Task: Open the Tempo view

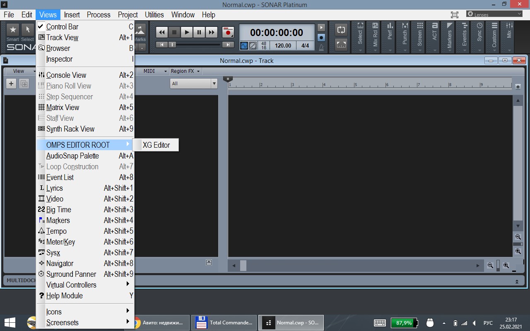Action: click(85, 231)
